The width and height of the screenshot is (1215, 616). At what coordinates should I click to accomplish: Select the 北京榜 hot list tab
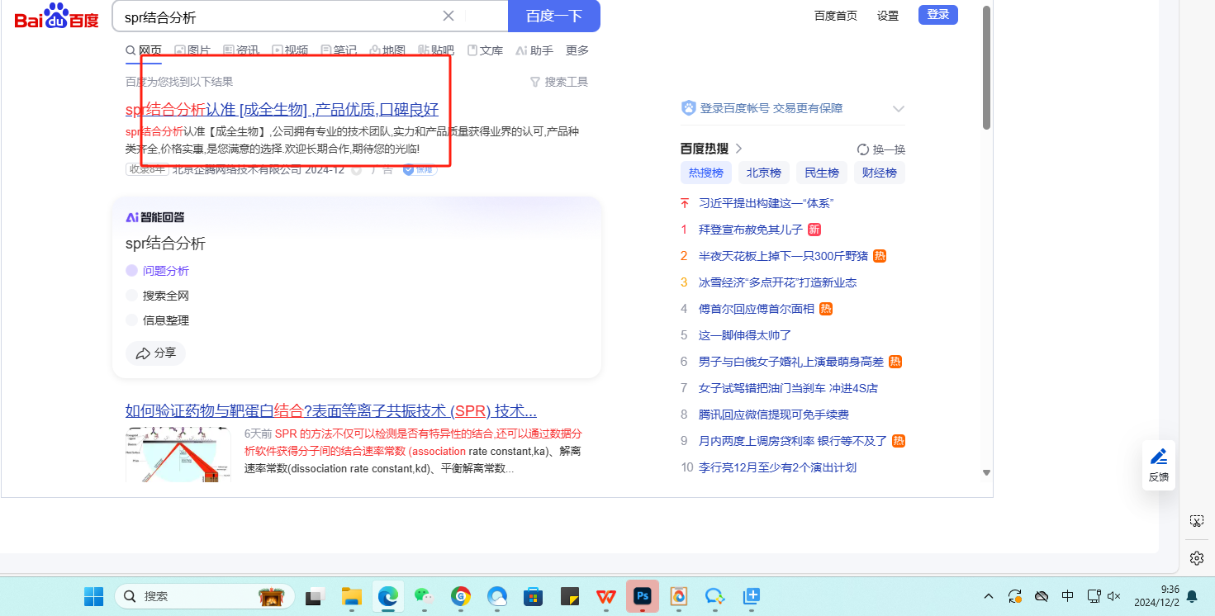tap(763, 173)
